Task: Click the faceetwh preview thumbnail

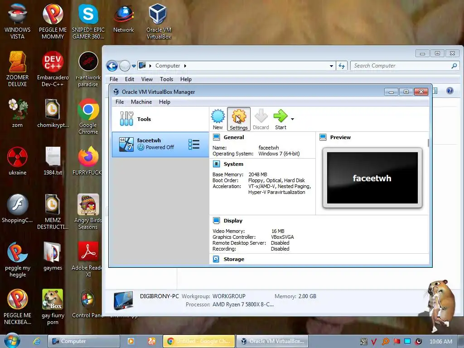Action: 372,178
